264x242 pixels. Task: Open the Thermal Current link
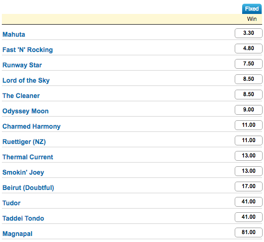tap(28, 157)
